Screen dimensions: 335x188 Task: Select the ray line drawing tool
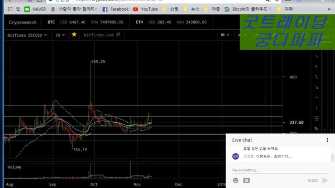pos(317,67)
